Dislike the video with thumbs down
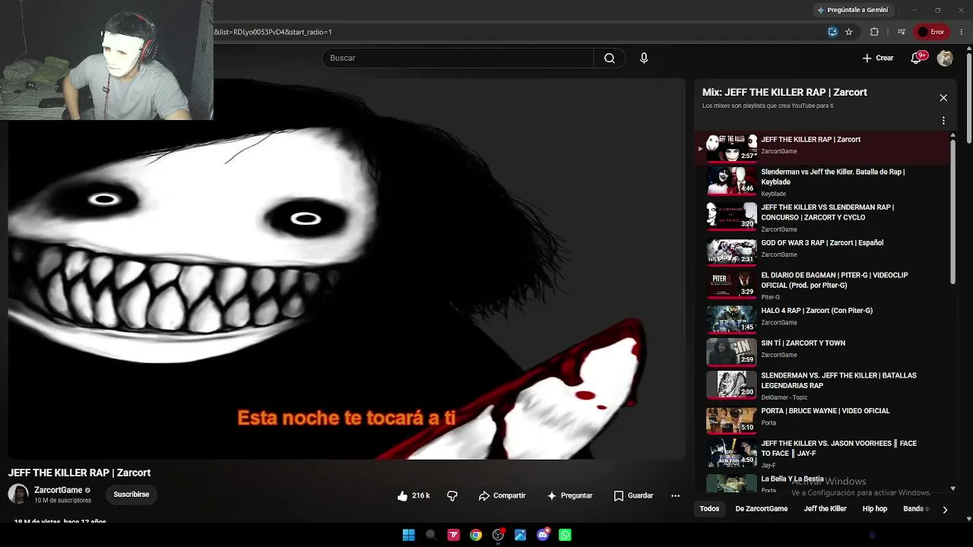The height and width of the screenshot is (547, 973). (x=452, y=495)
